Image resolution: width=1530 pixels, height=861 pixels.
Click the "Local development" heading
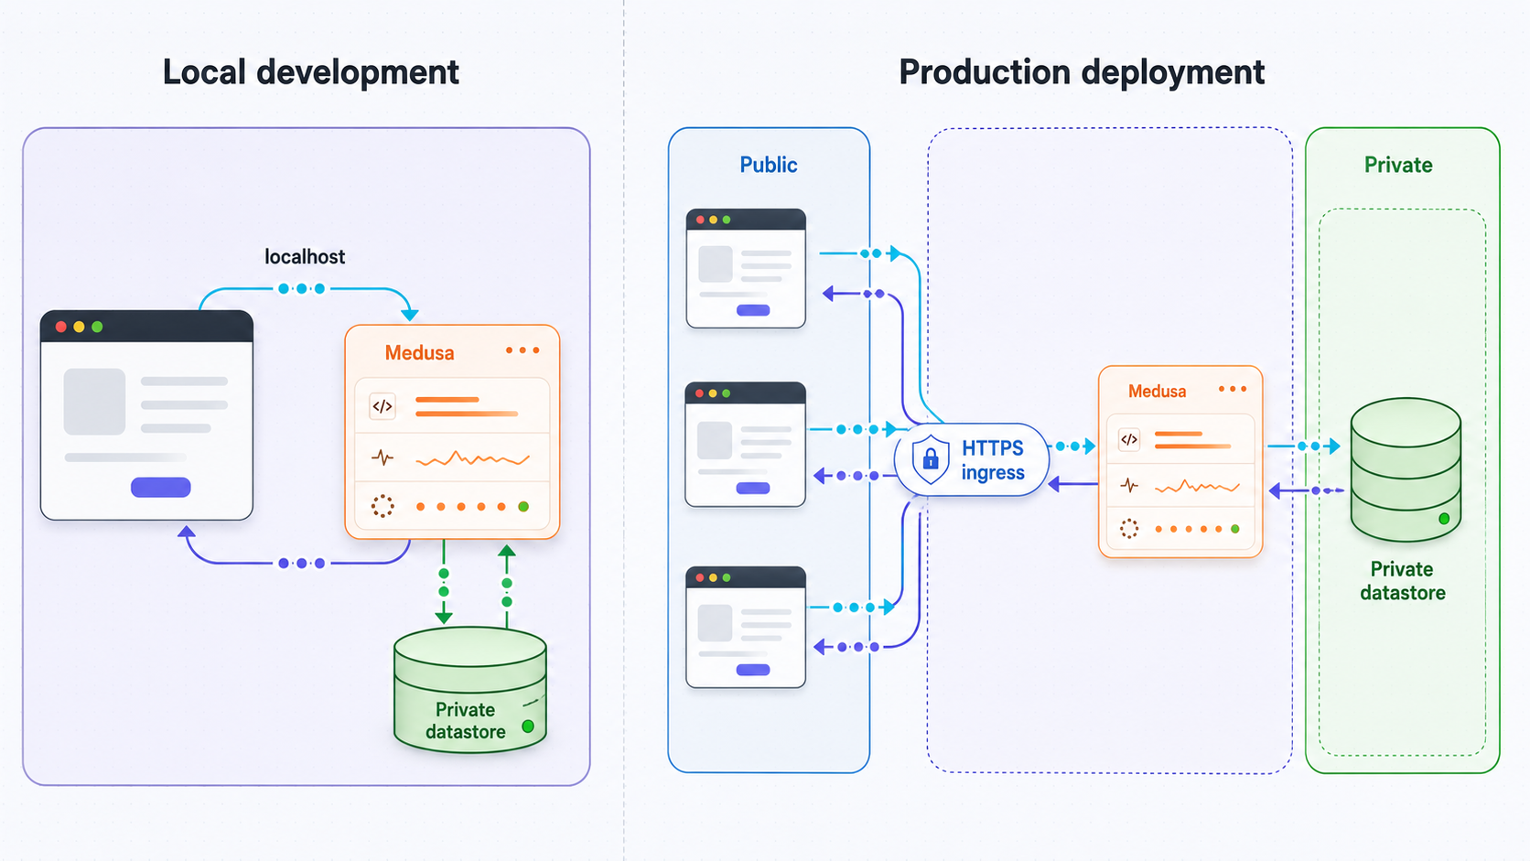coord(311,72)
